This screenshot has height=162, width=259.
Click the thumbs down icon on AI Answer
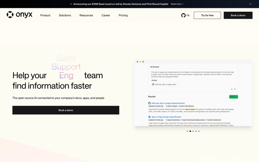[x=235, y=89]
